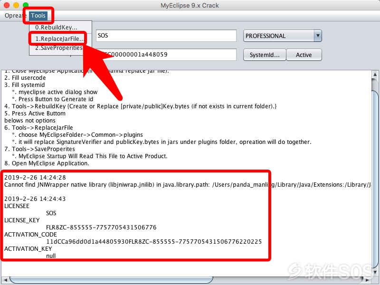The height and width of the screenshot is (285, 380).
Task: Click the "ACTIVATION_KEY" label in the log
Action: pos(28,249)
